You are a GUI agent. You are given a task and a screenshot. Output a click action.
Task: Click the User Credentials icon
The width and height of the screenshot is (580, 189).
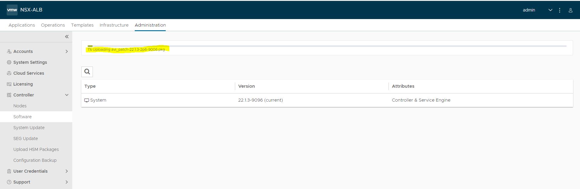[x=9, y=171]
